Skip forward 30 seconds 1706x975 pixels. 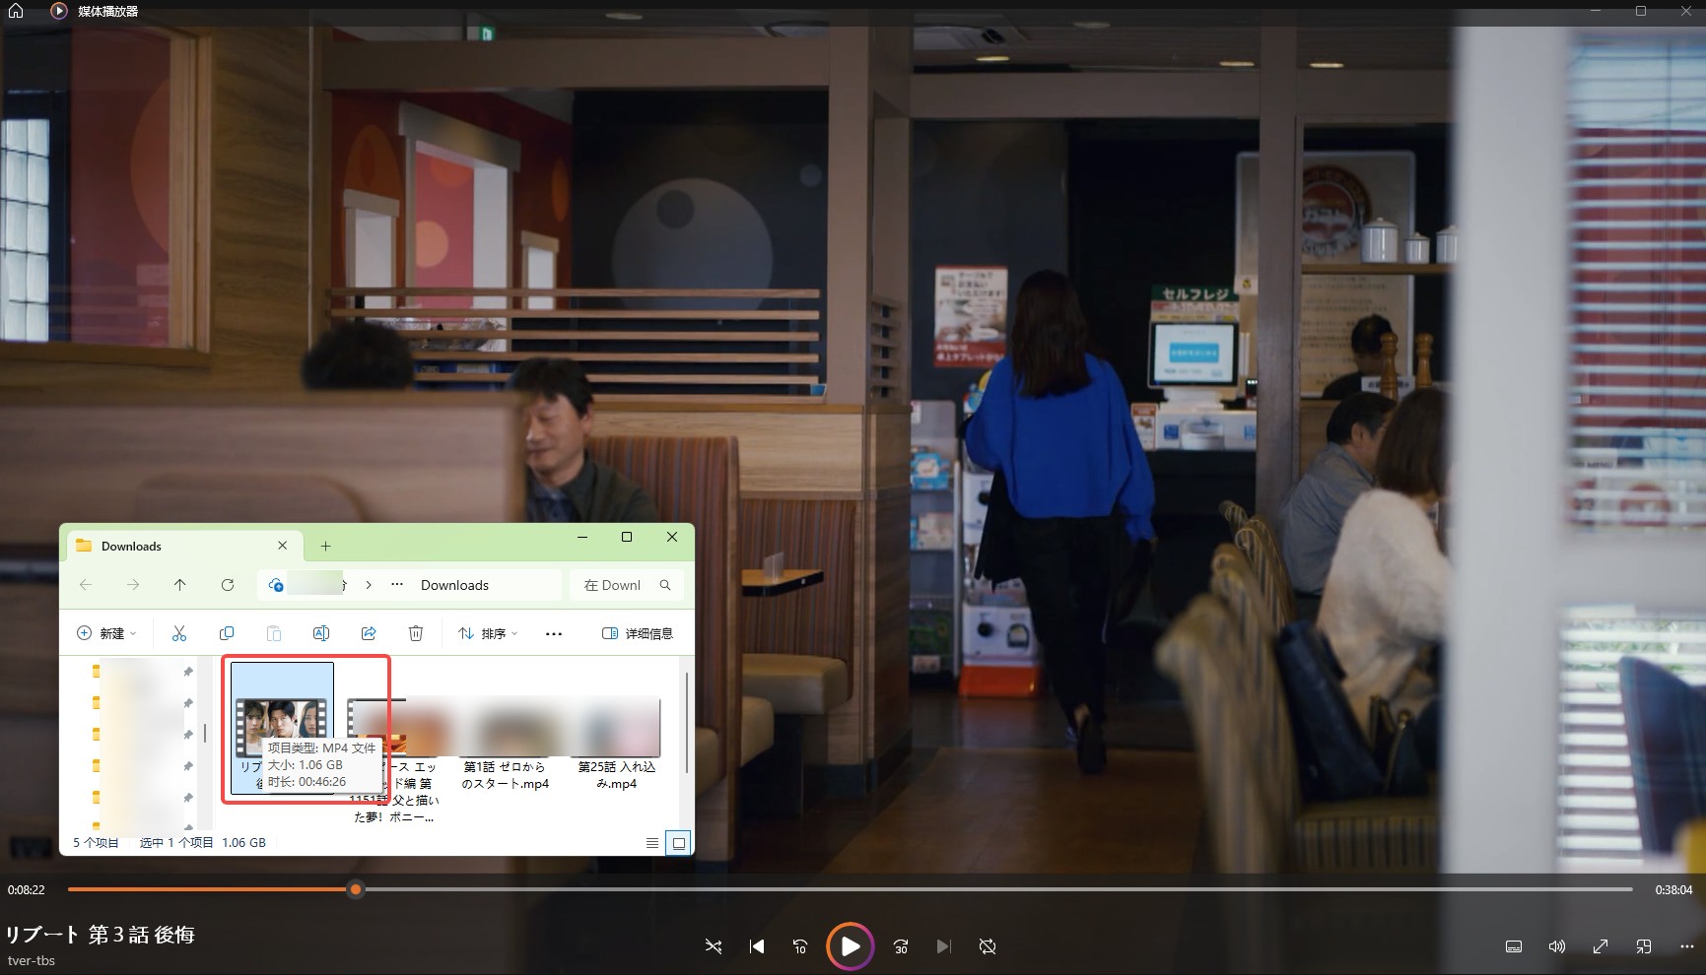click(900, 946)
